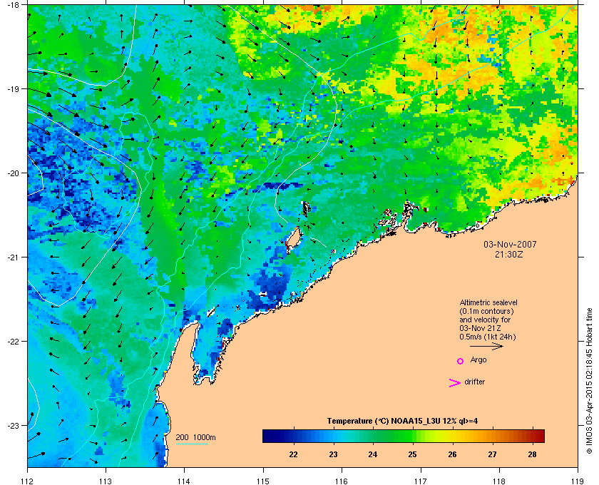Click the '22' colorbar tick value

click(x=293, y=454)
